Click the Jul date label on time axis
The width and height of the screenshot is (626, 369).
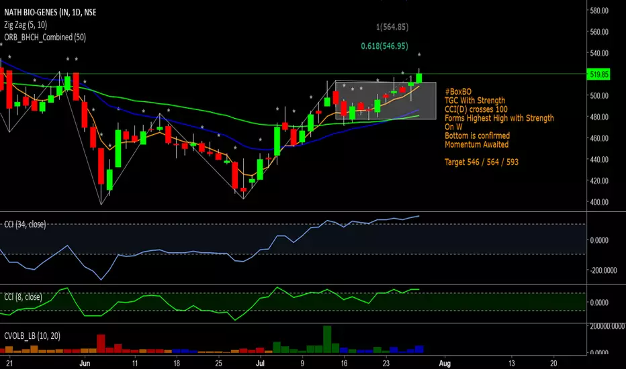pyautogui.click(x=261, y=364)
